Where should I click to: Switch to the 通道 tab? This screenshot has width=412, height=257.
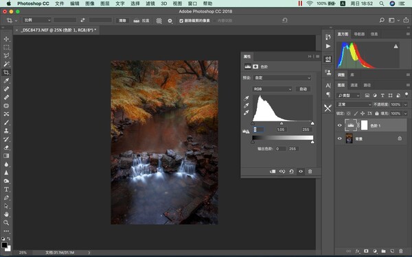click(354, 85)
